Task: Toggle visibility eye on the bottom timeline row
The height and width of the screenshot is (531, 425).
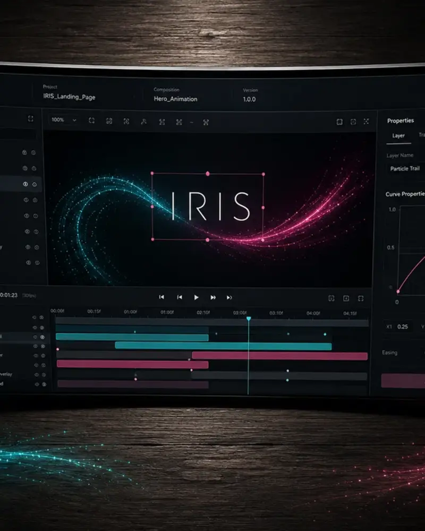Action: (x=37, y=384)
